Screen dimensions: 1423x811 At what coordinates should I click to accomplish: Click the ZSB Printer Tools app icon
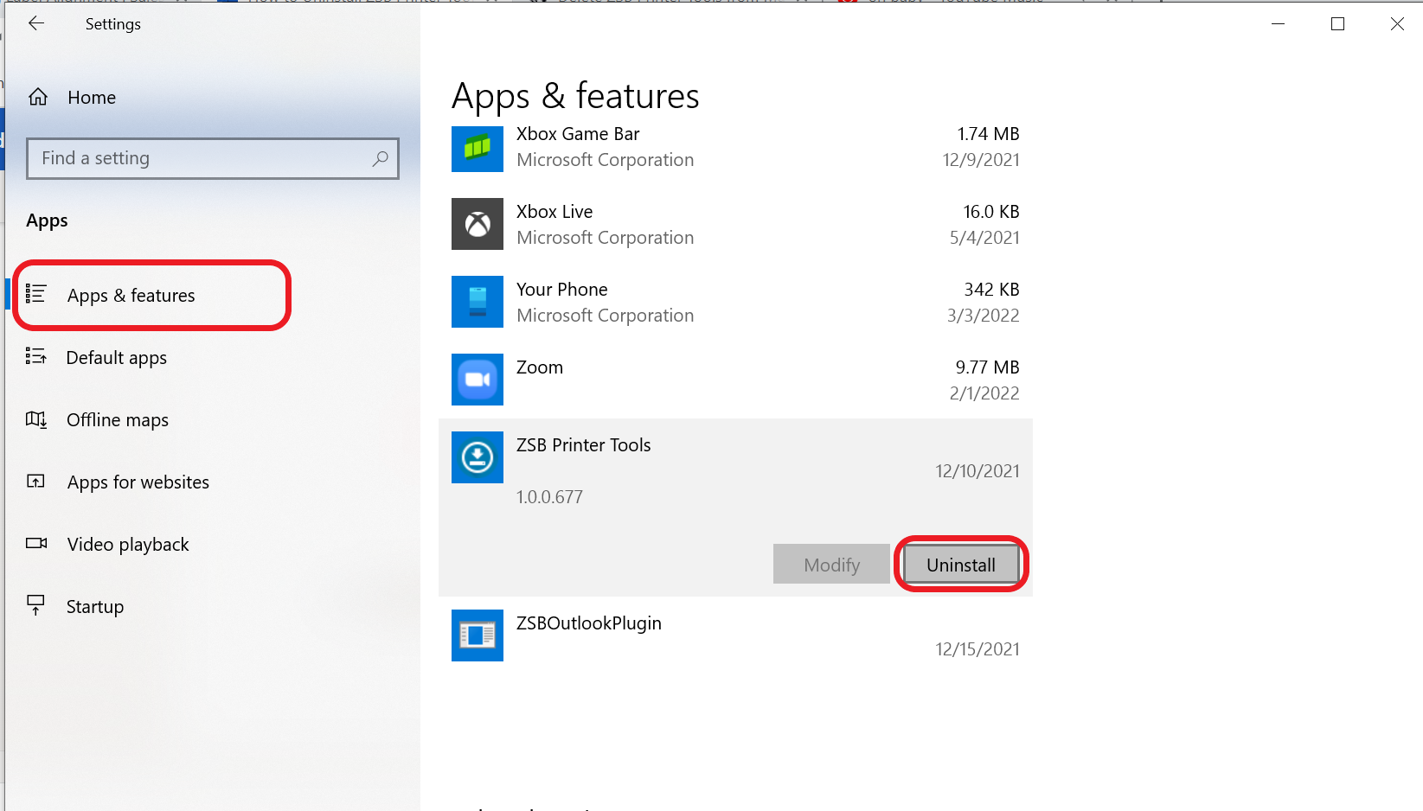click(477, 457)
